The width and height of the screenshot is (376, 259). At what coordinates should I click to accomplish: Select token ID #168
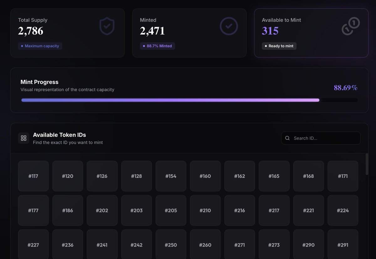tap(309, 176)
